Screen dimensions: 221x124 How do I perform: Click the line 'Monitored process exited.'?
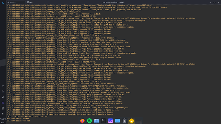point(18,119)
